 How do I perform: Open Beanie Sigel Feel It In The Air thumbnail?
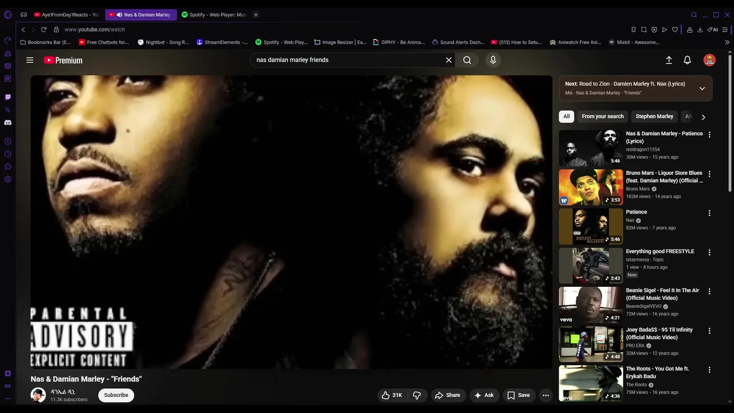[x=591, y=305]
